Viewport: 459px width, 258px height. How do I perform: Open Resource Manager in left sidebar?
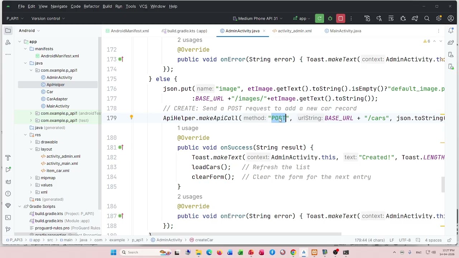[8, 43]
